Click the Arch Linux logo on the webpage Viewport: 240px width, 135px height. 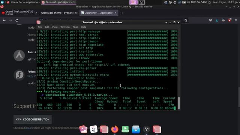[x=19, y=55]
